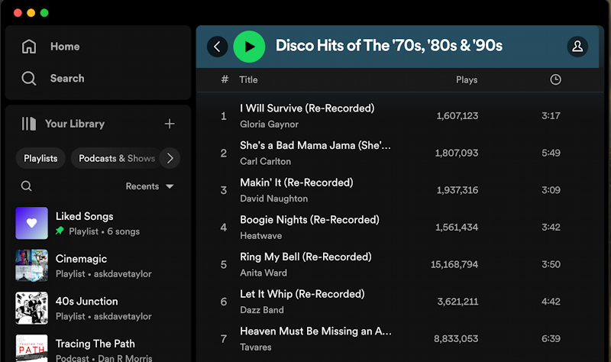Select track Ring My Bell (Re-Recorded)
The height and width of the screenshot is (362, 611).
click(x=305, y=257)
